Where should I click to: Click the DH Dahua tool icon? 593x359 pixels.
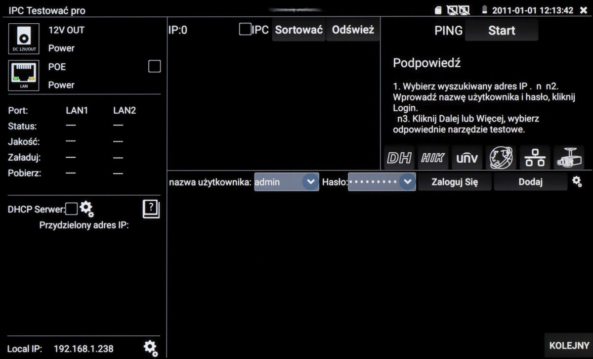point(400,158)
